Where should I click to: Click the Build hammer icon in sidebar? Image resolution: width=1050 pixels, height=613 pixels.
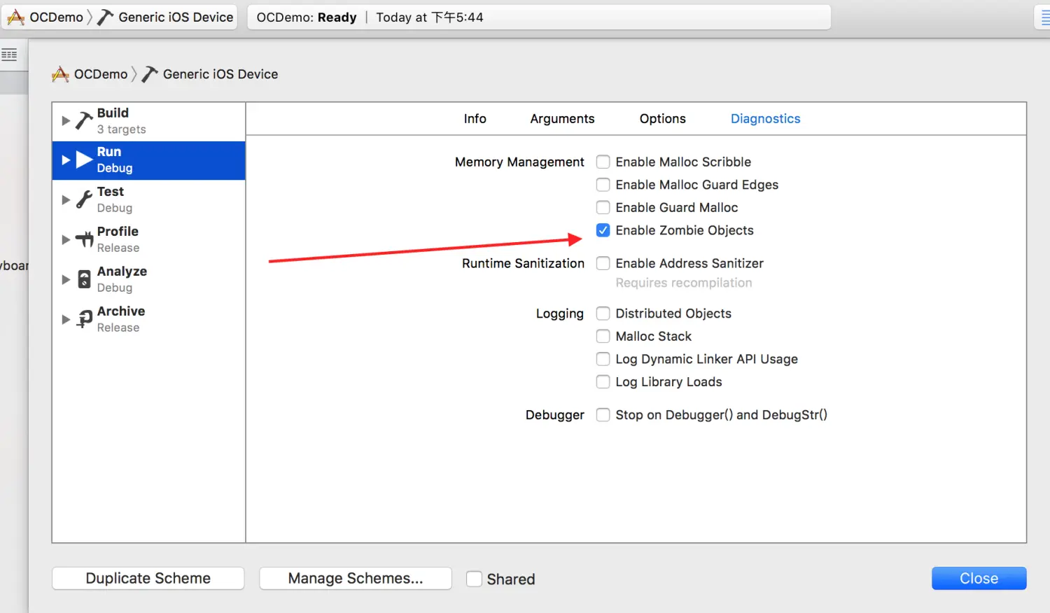pos(84,120)
